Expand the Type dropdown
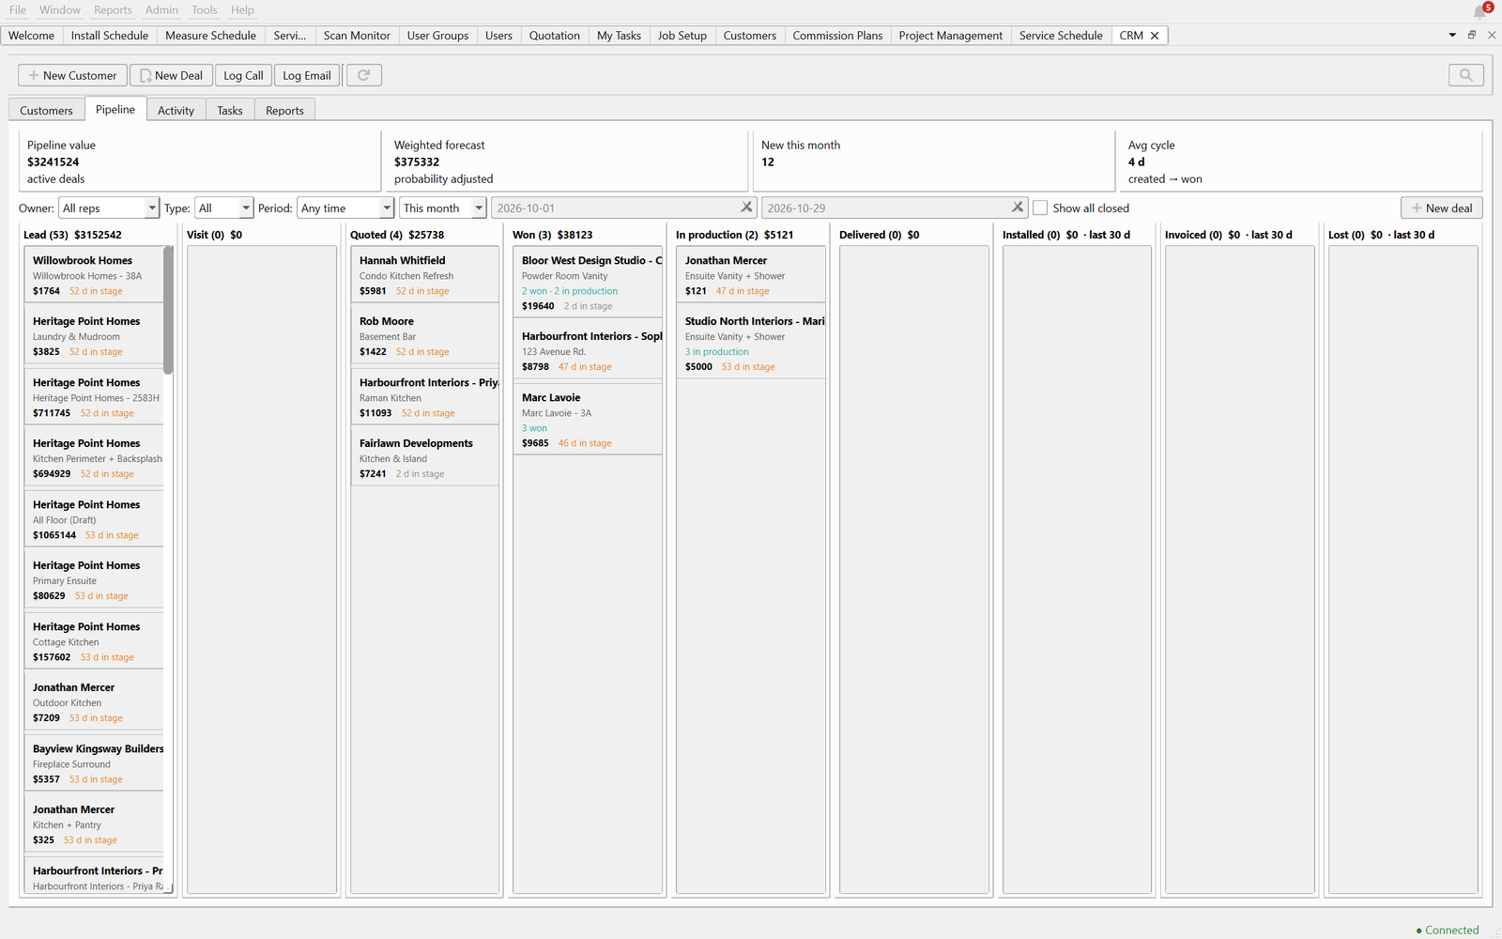1502x939 pixels. pos(224,208)
